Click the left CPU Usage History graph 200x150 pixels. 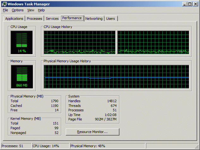click(x=80, y=42)
